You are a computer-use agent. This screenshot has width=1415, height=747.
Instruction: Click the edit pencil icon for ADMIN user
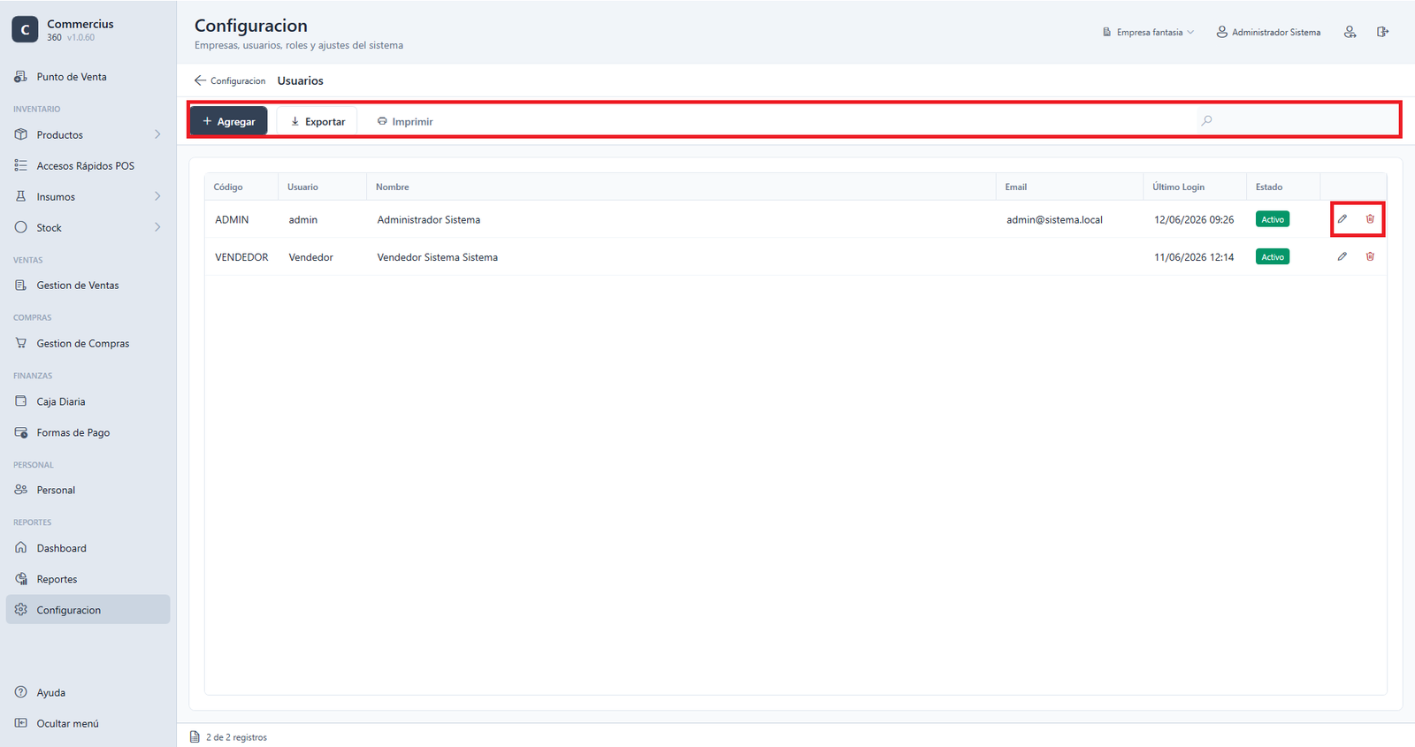[1342, 219]
